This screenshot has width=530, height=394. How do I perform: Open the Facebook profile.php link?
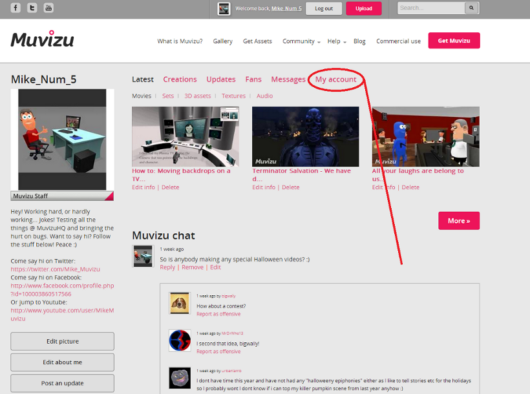(x=62, y=289)
